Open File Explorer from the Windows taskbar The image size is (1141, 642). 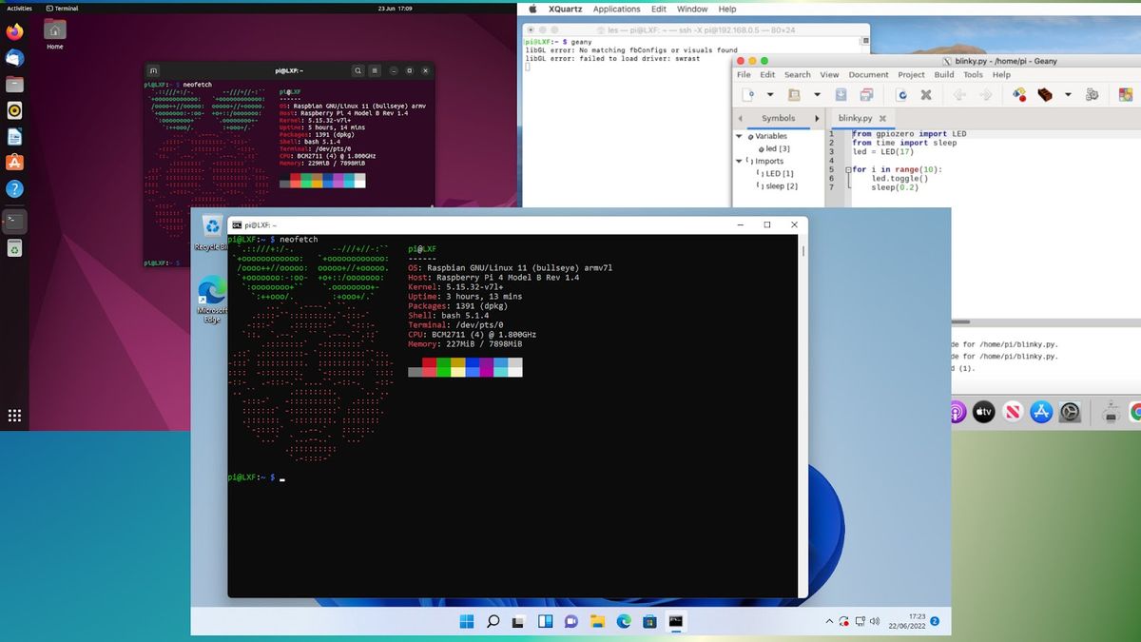[597, 621]
